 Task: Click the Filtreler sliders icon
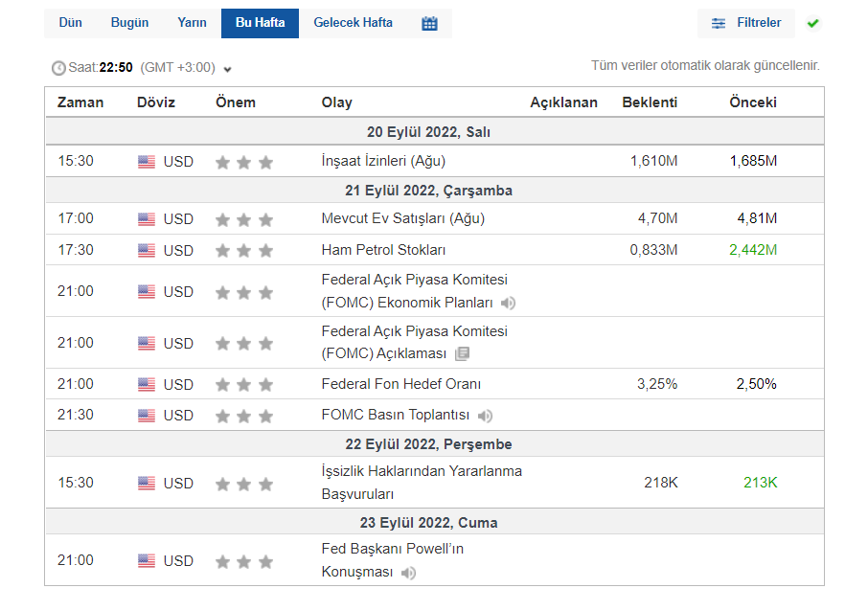[x=718, y=23]
